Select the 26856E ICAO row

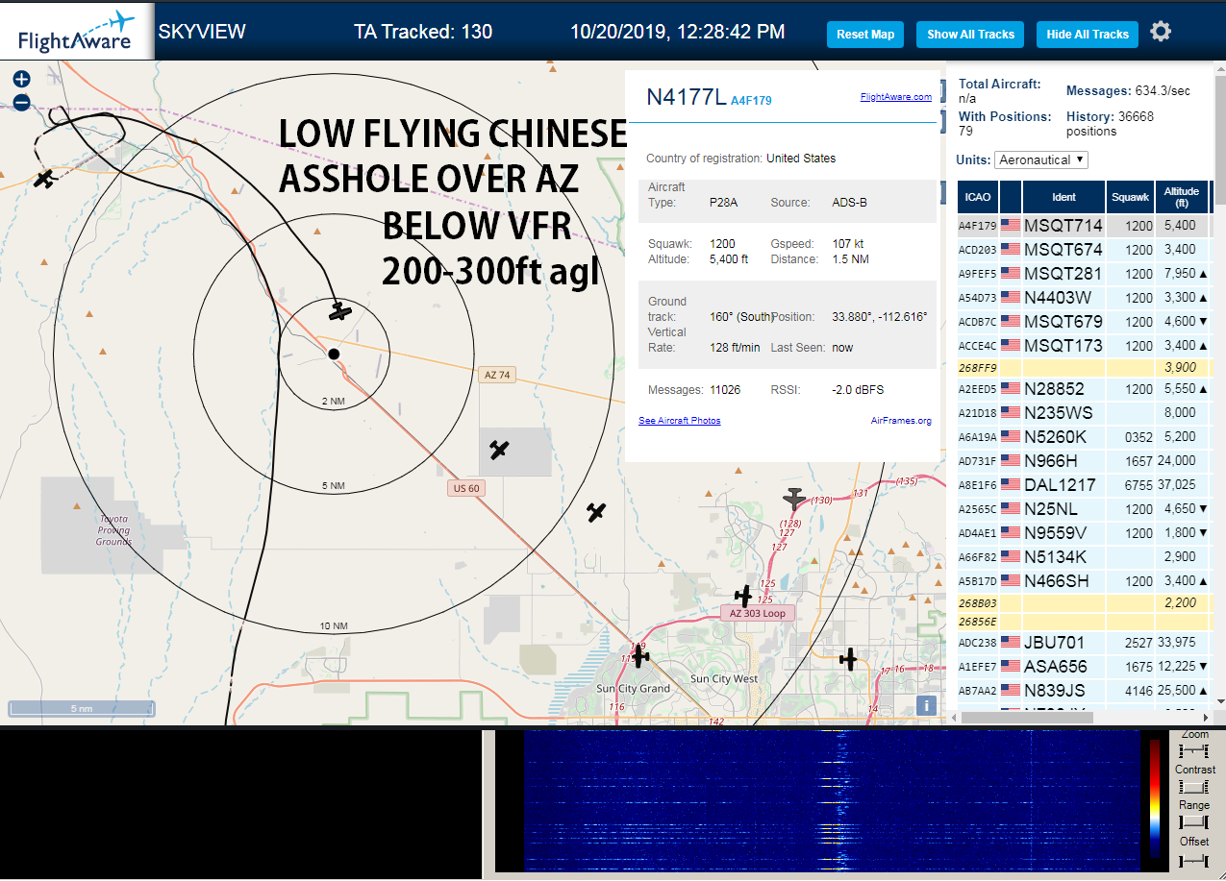[1084, 622]
